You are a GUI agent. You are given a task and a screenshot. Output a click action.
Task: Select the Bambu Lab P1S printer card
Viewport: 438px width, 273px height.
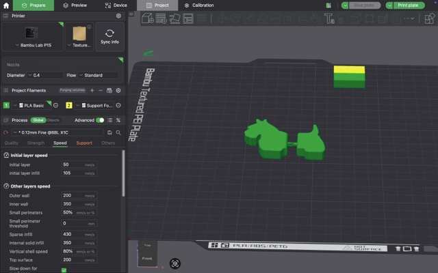click(x=33, y=37)
